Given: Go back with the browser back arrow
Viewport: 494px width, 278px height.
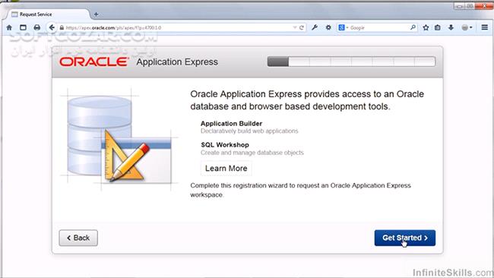Looking at the screenshot, I should 52,27.
